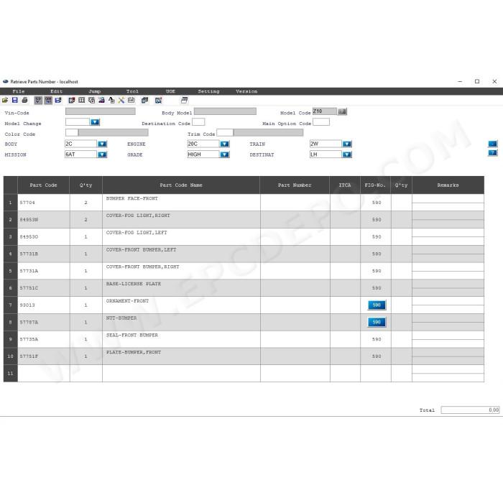Select the 'PLATE-BUMPER,FRONT' name cell
Screen dimensions: 503x503
coord(181,356)
